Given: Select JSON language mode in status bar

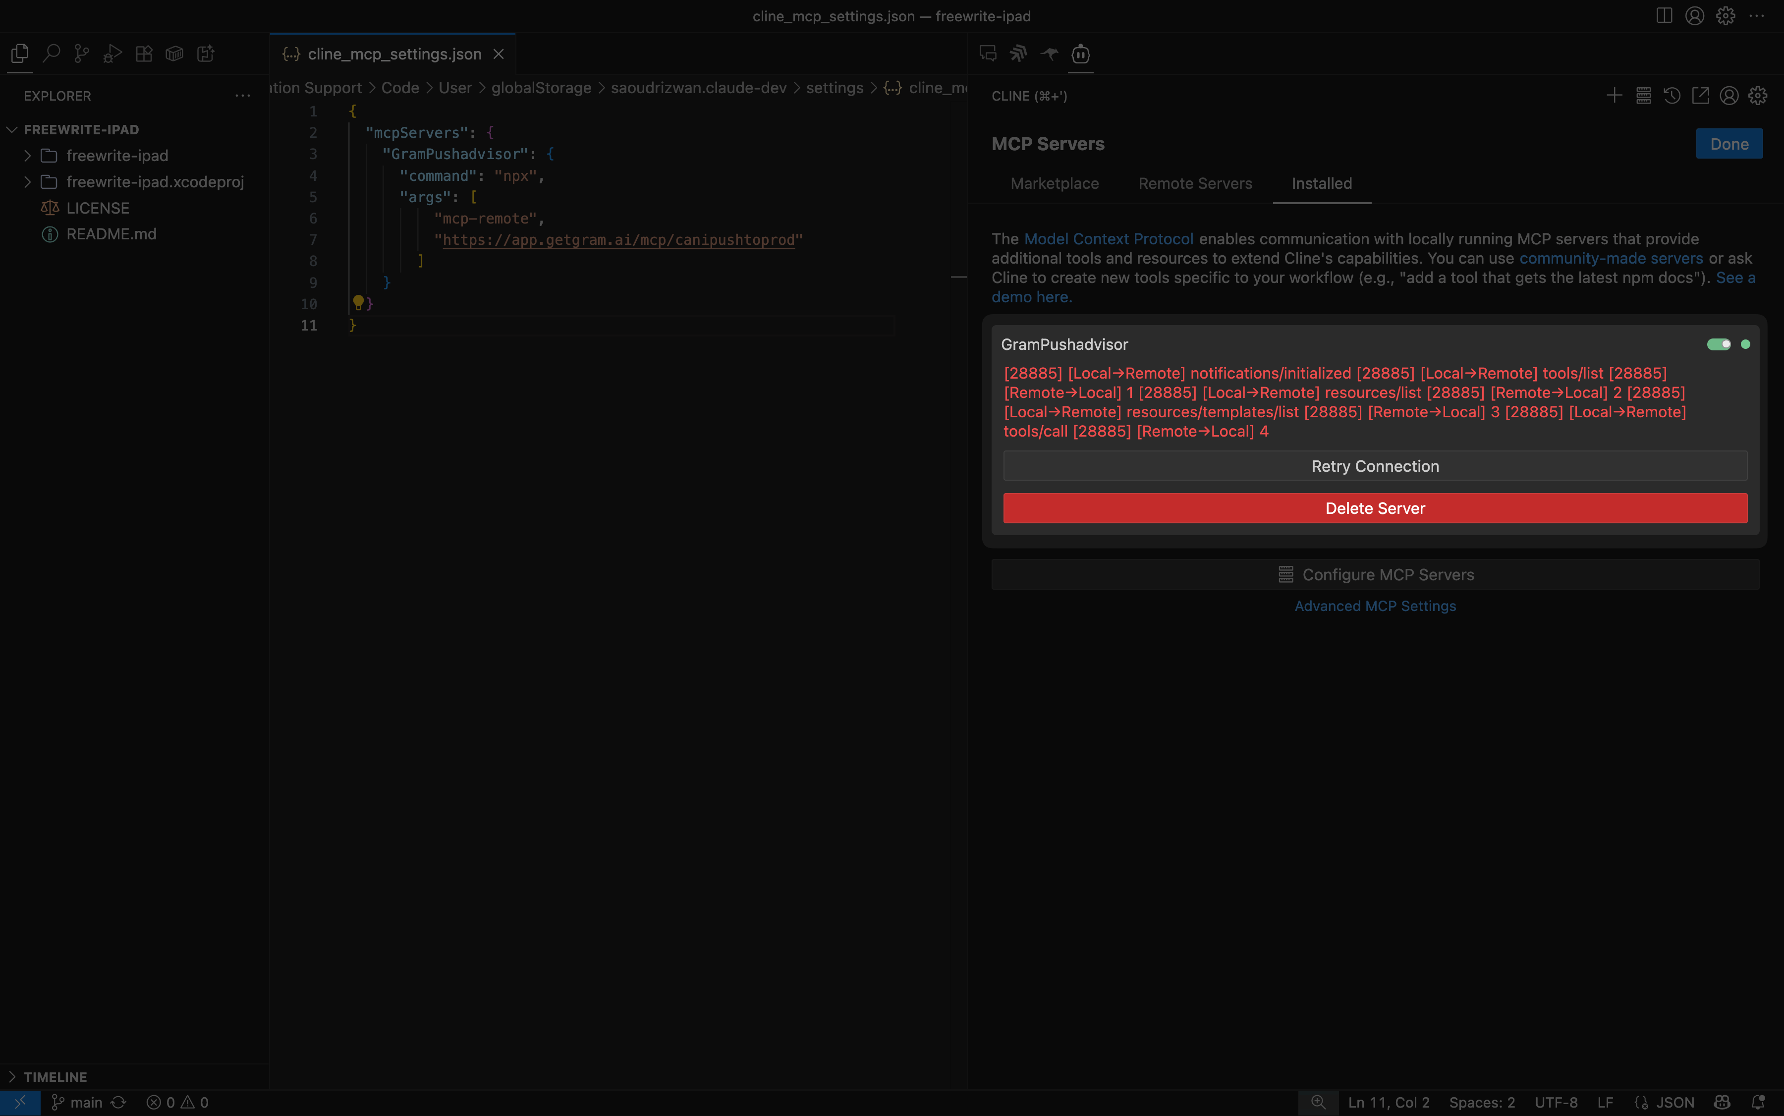Looking at the screenshot, I should [1675, 1102].
